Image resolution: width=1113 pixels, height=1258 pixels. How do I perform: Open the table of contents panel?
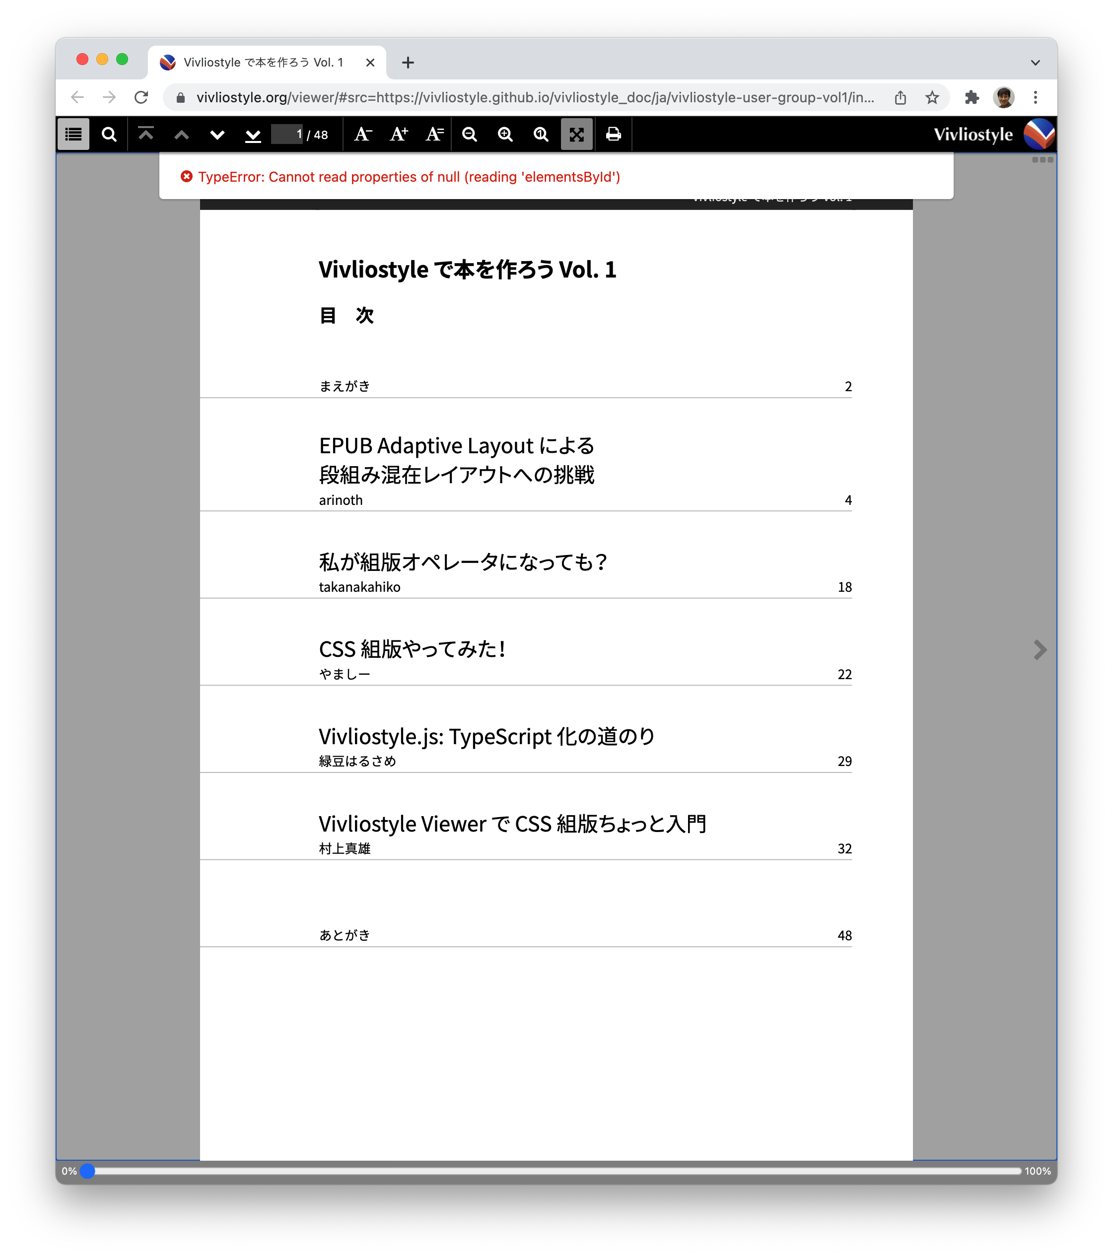[x=72, y=134]
